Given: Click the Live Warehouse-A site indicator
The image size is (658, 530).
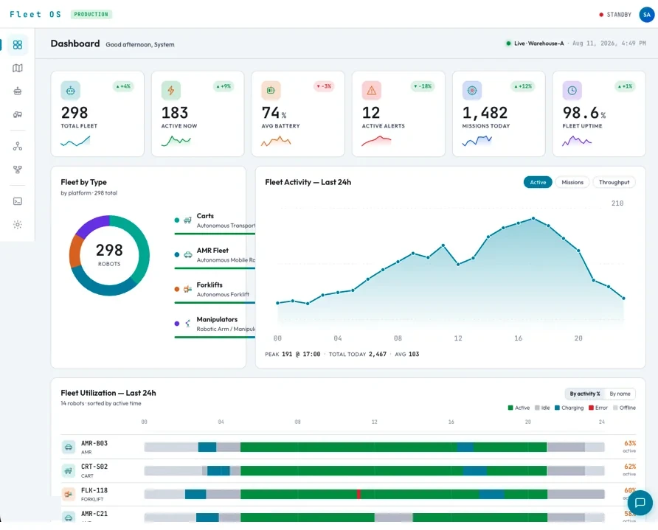Looking at the screenshot, I should click(535, 43).
